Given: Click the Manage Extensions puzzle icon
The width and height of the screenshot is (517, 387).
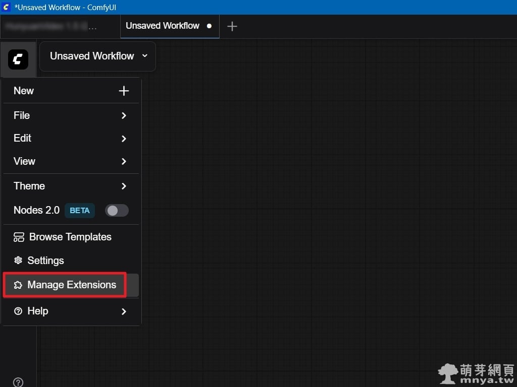Looking at the screenshot, I should pyautogui.click(x=18, y=285).
